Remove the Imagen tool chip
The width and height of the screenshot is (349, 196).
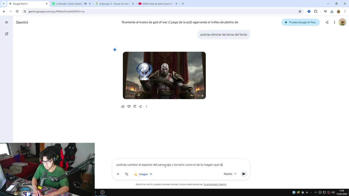(151, 174)
